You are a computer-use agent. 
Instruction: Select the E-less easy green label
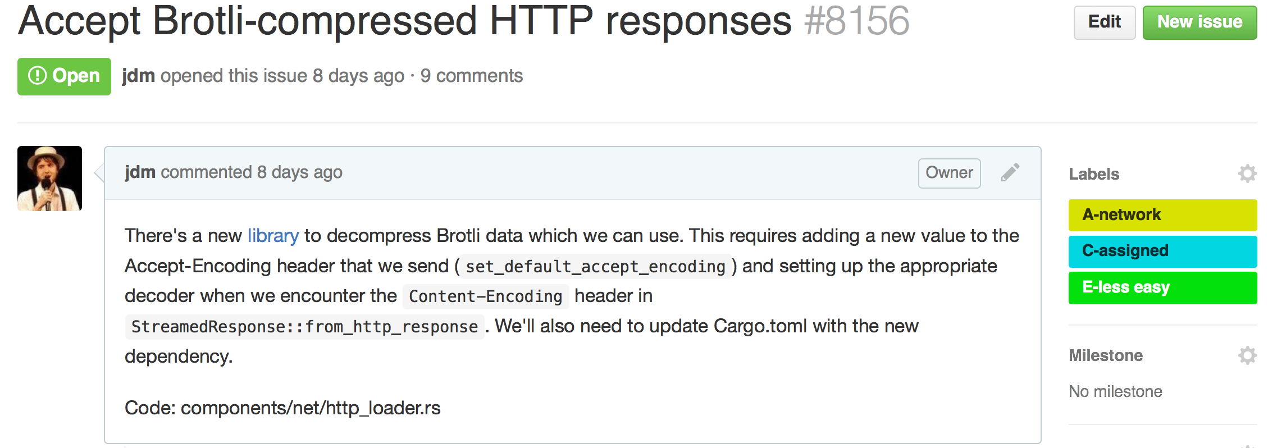[x=1162, y=287]
